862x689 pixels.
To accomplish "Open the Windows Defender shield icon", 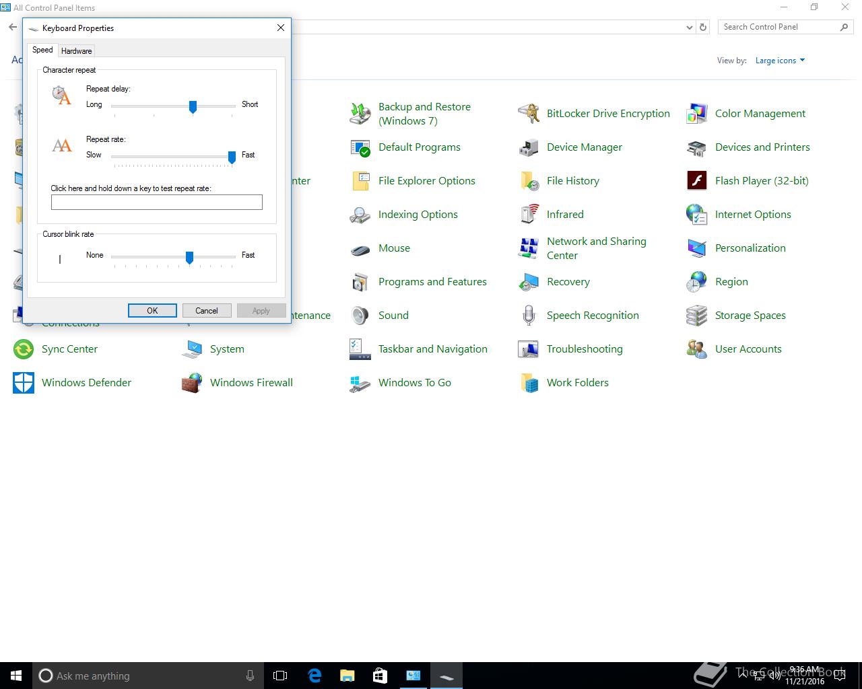I will click(24, 383).
